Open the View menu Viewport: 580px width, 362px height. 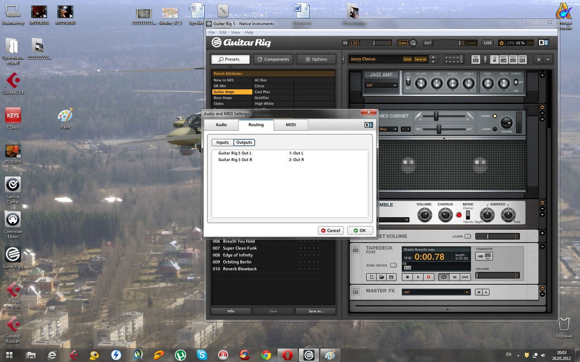click(236, 33)
